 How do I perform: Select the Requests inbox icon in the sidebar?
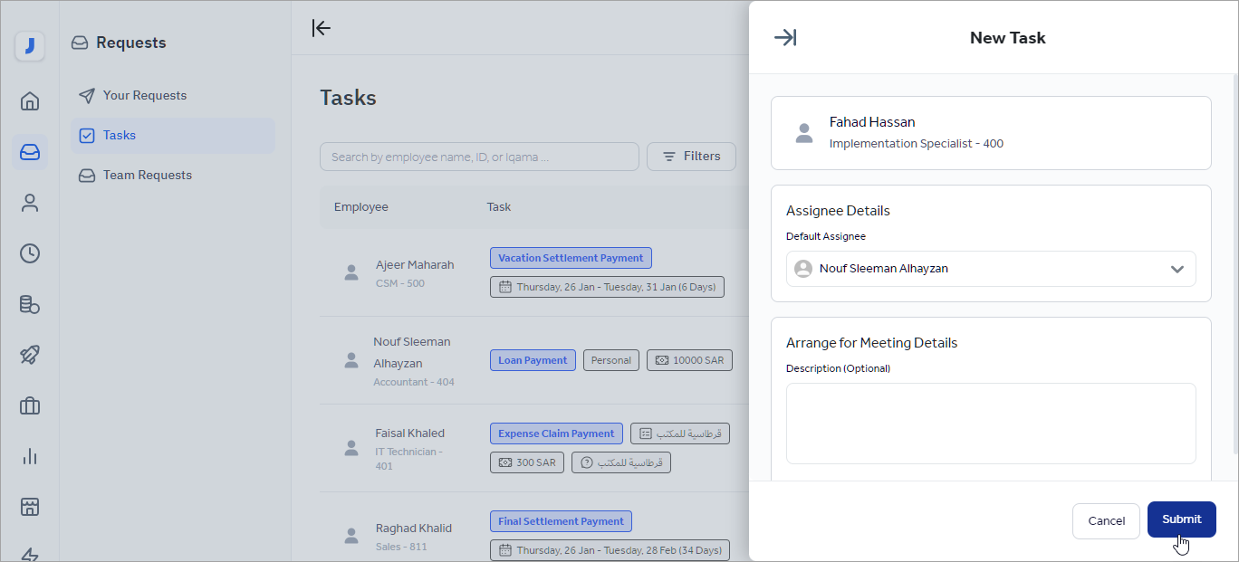(30, 151)
